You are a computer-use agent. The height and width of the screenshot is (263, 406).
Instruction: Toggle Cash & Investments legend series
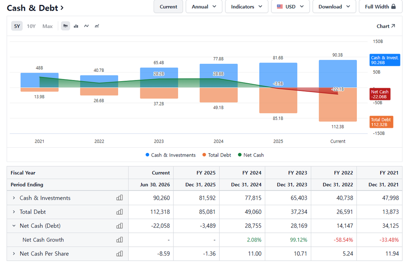point(170,155)
